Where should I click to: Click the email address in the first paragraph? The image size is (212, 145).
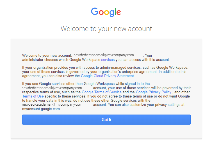(x=104, y=55)
